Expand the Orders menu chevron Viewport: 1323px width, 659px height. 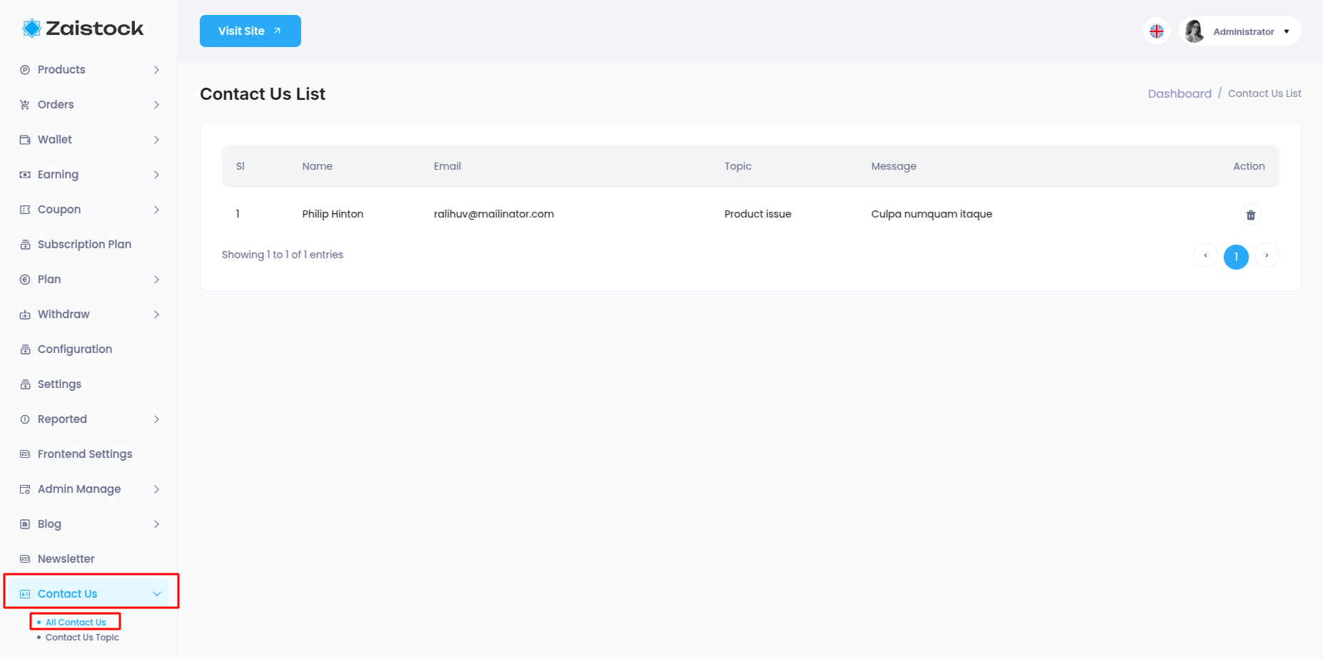click(156, 105)
